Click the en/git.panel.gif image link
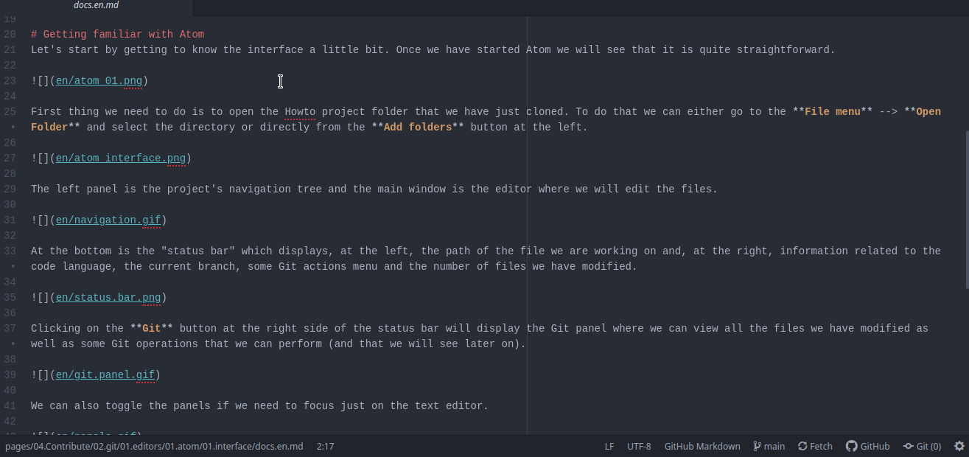Image resolution: width=969 pixels, height=457 pixels. 105,374
